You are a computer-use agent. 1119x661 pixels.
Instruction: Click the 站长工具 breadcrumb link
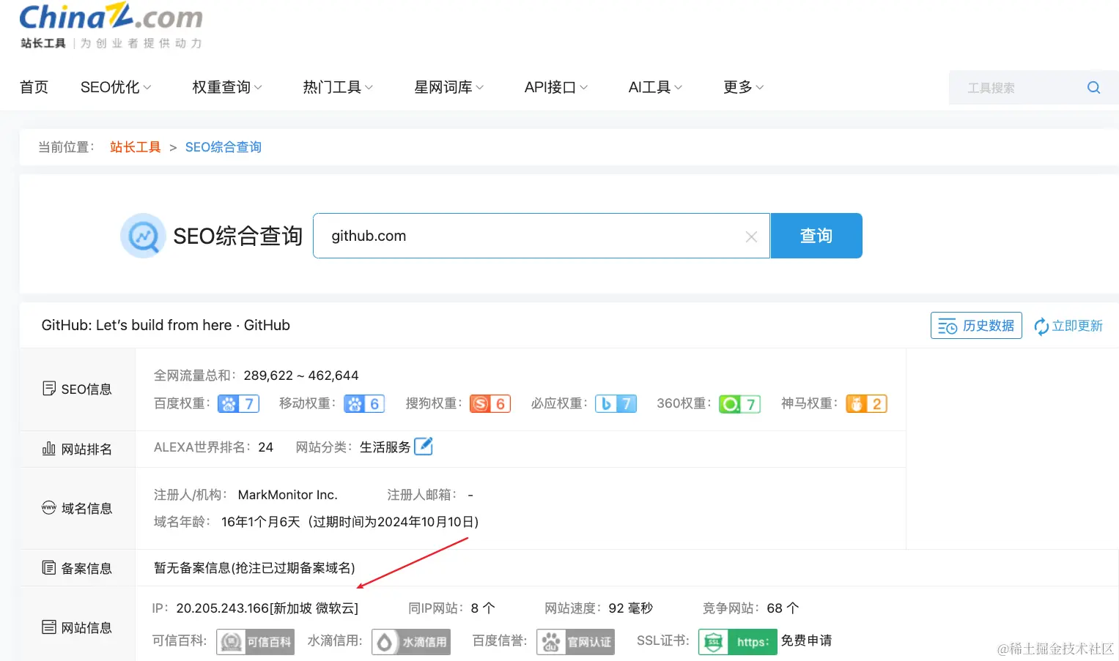(136, 147)
